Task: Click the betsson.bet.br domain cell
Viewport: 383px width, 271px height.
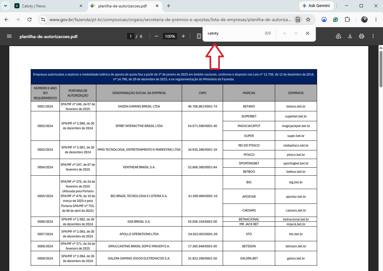Action: [x=296, y=246]
